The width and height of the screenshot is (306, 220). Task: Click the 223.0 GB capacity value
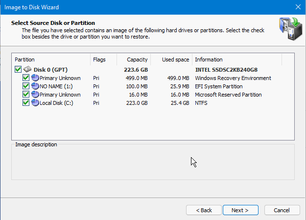click(137, 103)
